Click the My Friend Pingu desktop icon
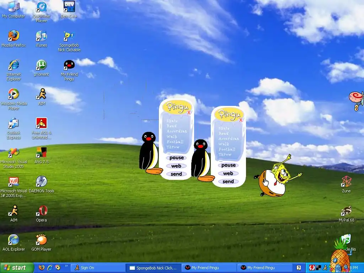 (x=69, y=70)
